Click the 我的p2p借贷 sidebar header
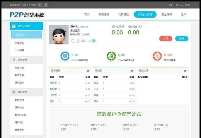Viewport: 201px width, 138px height. 26,26
